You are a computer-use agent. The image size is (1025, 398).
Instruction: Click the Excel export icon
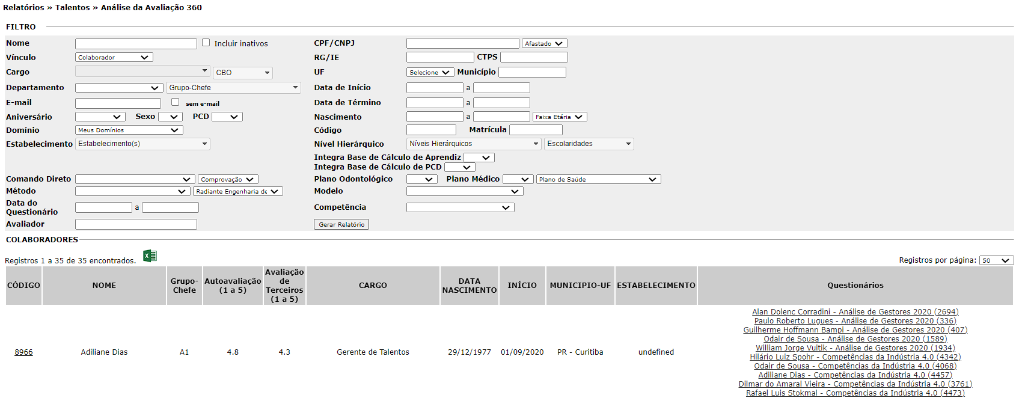[x=150, y=256]
